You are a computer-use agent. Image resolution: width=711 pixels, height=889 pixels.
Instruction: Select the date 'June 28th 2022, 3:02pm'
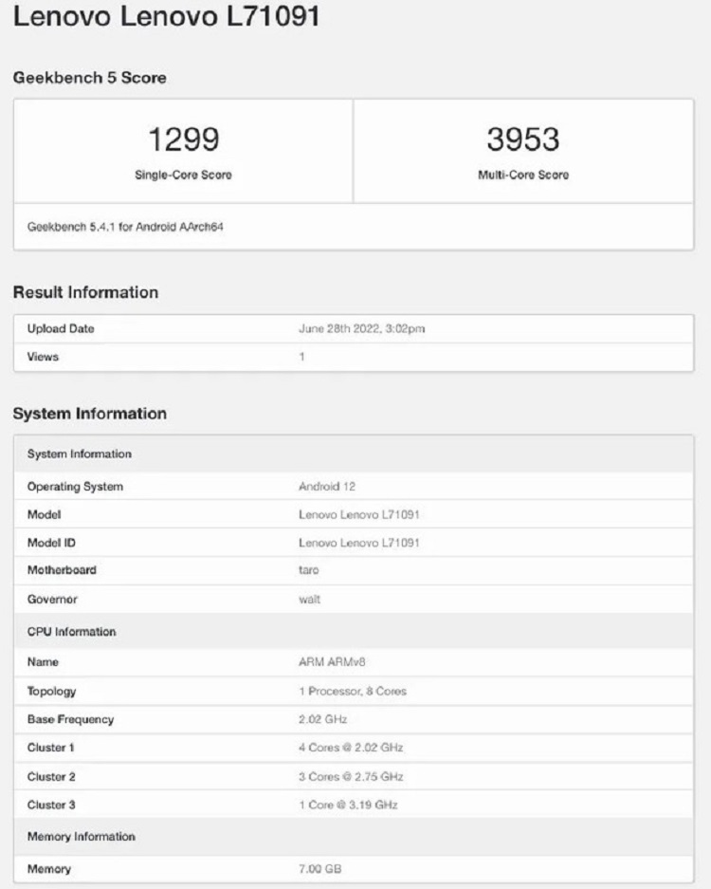[361, 329]
